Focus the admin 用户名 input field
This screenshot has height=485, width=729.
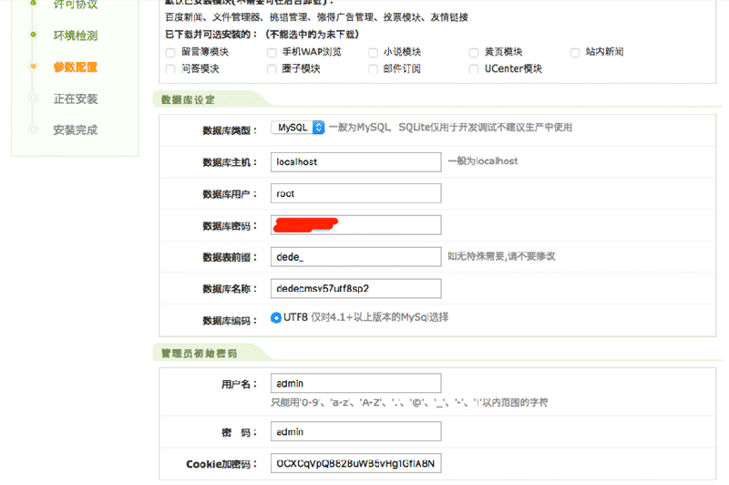[355, 384]
